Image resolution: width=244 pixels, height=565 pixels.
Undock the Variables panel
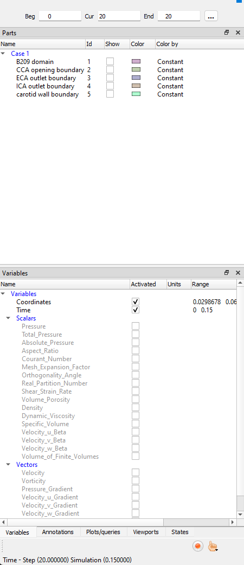point(227,273)
